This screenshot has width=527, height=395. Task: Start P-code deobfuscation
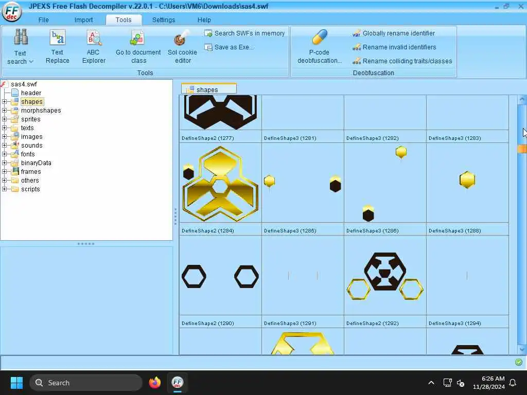[319, 47]
